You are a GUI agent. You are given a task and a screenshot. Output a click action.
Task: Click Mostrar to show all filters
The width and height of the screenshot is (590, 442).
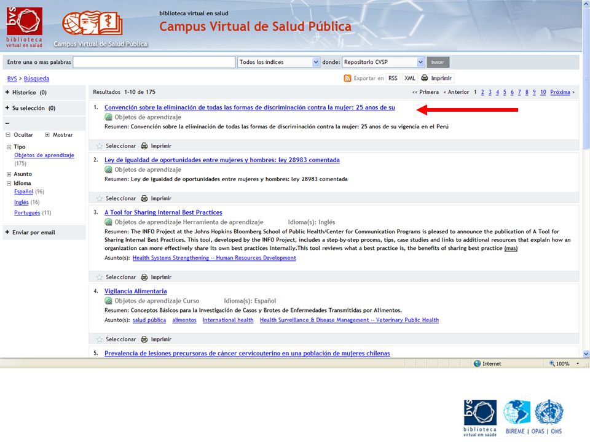point(59,134)
